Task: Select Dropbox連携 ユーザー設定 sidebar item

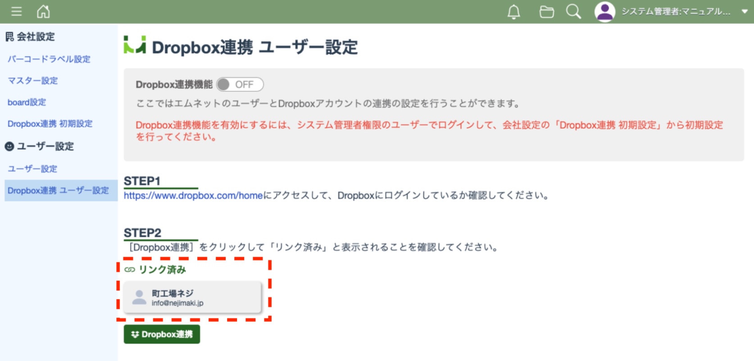Action: pos(58,190)
